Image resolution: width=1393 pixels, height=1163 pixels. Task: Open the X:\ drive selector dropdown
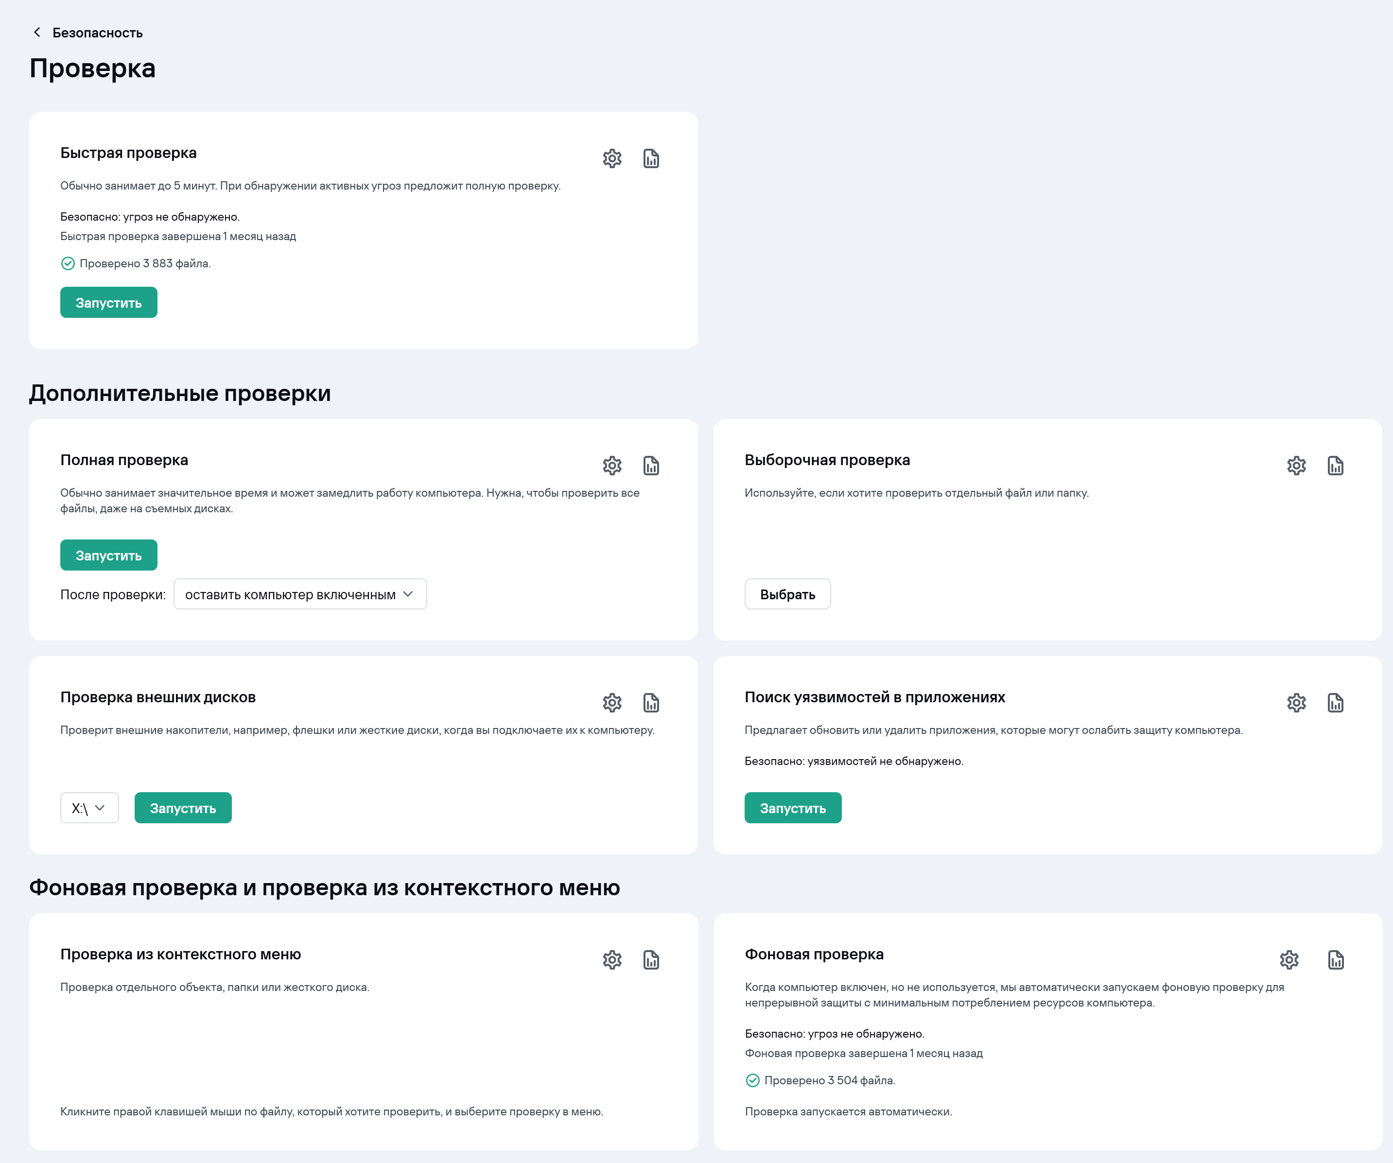coord(89,808)
